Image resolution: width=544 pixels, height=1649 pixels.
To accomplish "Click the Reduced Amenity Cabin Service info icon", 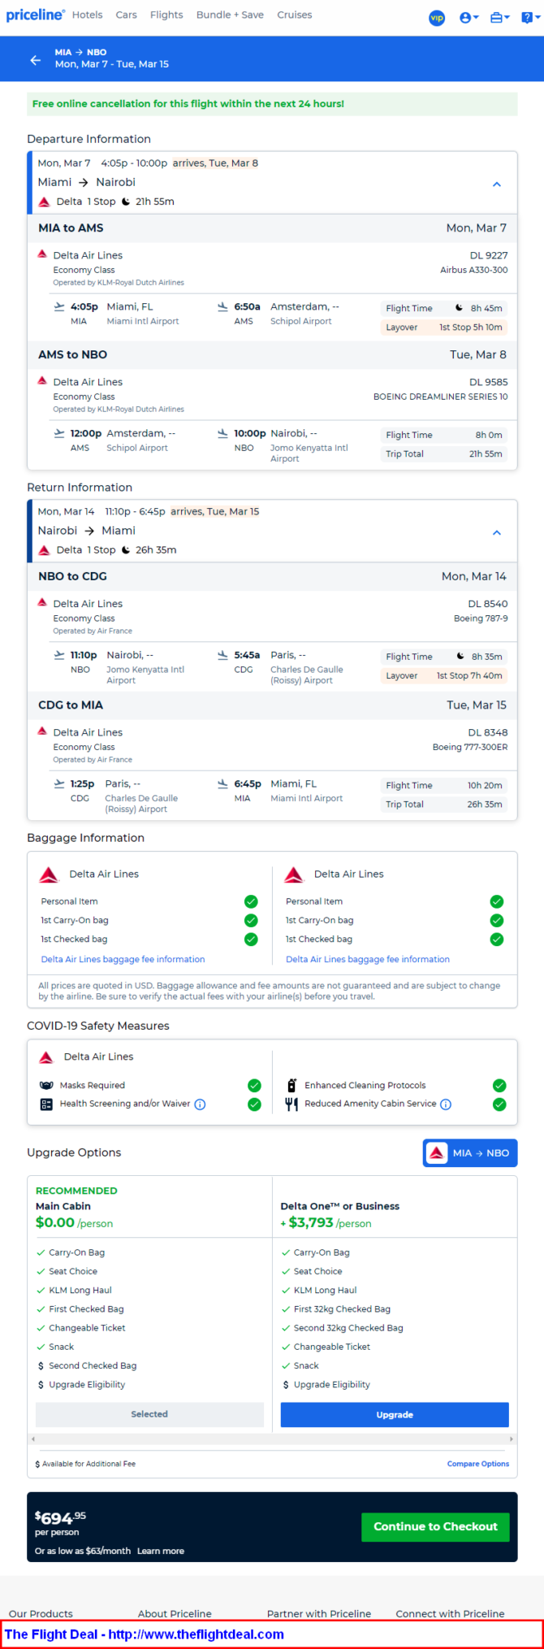I will point(446,1104).
